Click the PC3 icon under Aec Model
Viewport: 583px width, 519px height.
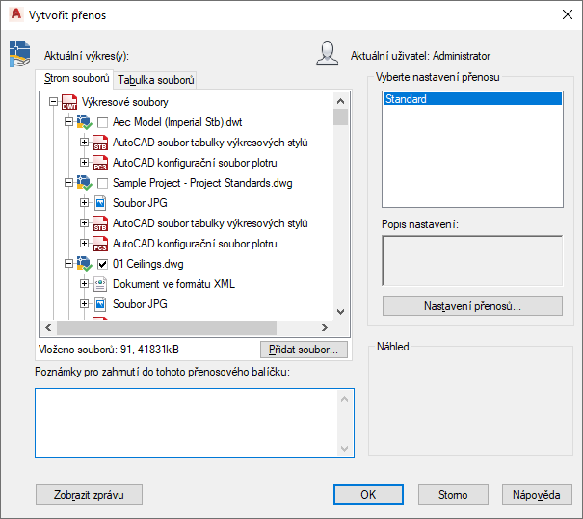tap(99, 163)
